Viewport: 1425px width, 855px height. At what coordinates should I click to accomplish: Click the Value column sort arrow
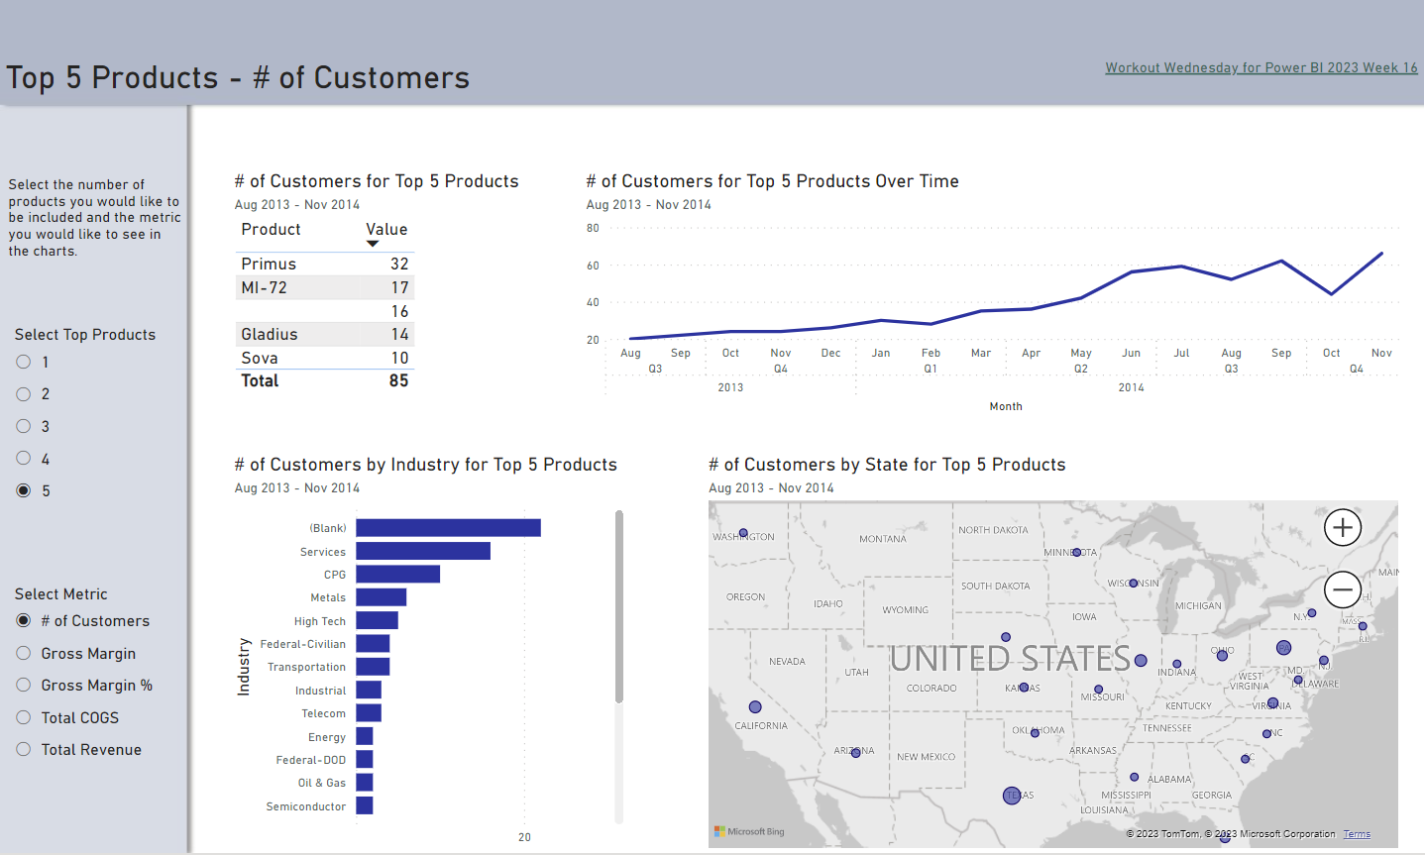coord(373,244)
